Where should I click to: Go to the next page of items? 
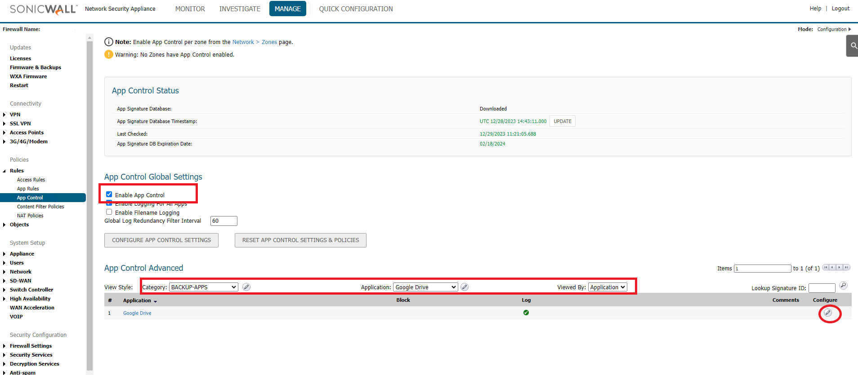coord(839,268)
